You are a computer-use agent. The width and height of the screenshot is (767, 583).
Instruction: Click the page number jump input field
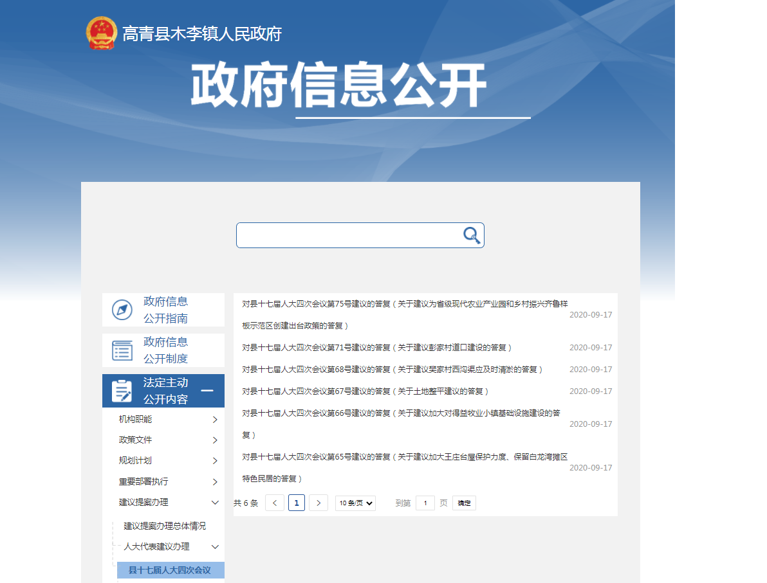[425, 503]
